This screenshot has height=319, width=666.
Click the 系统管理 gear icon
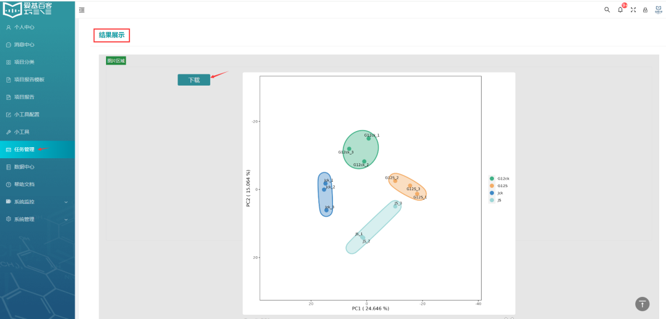pyautogui.click(x=9, y=219)
